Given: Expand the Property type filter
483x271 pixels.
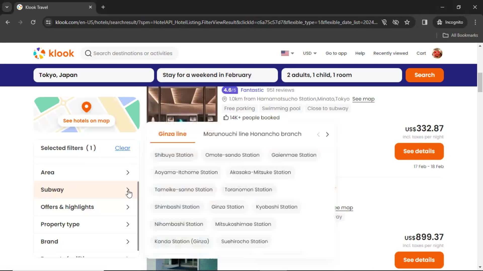Looking at the screenshot, I should click(86, 224).
